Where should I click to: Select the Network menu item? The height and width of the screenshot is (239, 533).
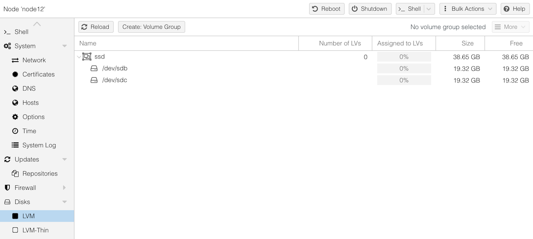[x=34, y=60]
